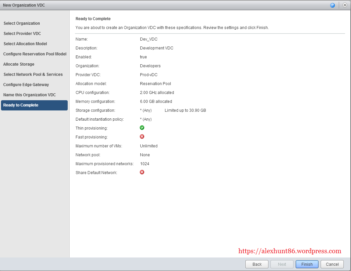Open Configure Reservation Pool Model step

point(35,54)
